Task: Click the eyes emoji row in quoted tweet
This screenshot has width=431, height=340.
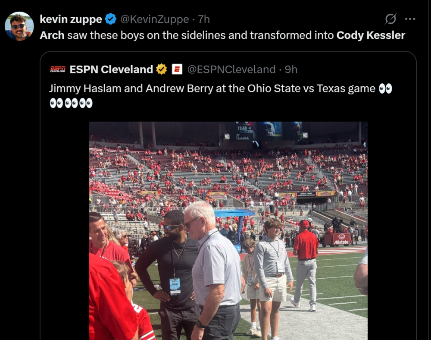Action: (71, 104)
